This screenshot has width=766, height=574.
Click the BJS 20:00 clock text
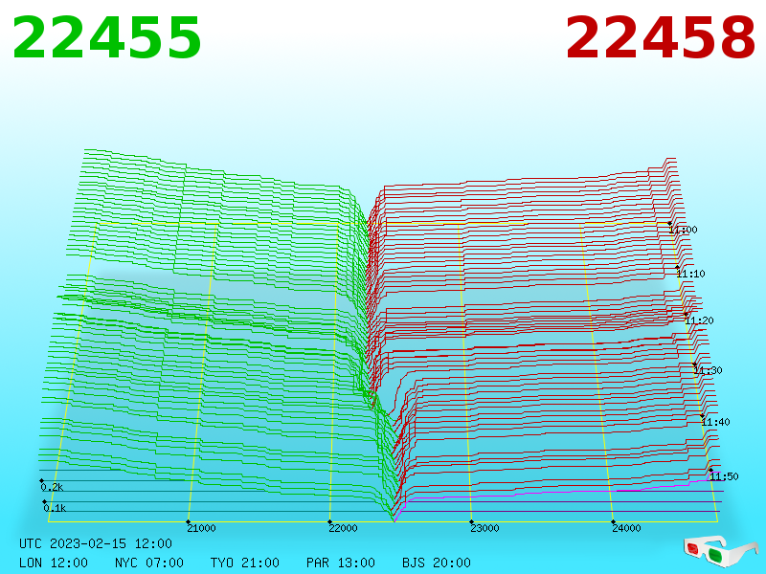[x=437, y=563]
